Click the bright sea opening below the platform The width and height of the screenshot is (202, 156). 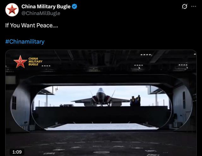(102, 127)
